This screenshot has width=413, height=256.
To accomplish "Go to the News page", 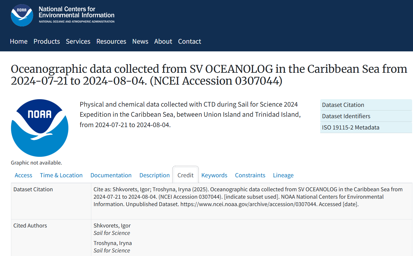I will 140,41.
